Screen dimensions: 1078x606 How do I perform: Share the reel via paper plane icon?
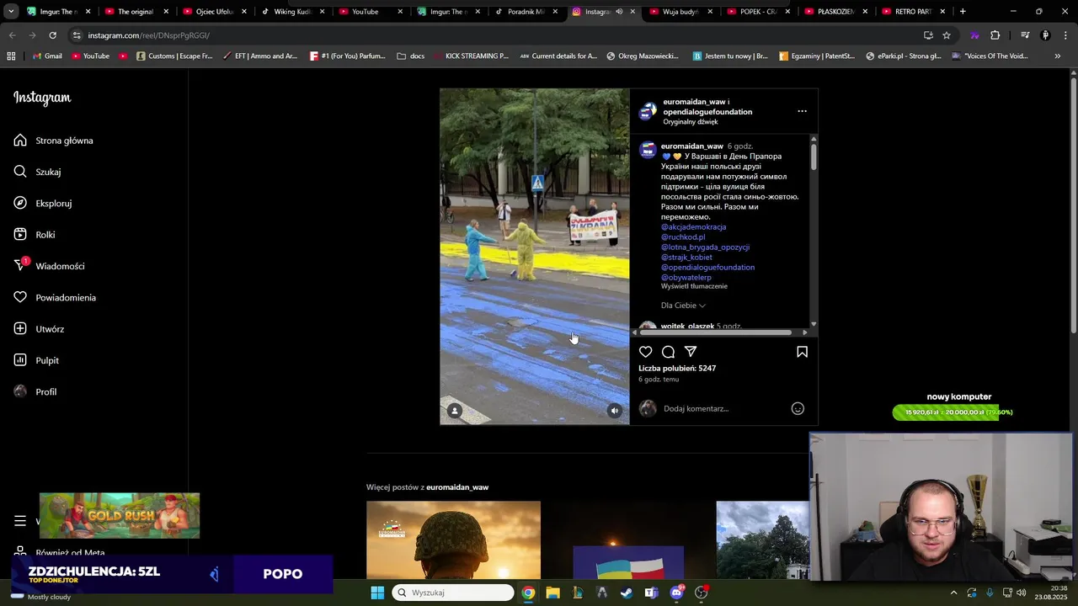point(691,352)
